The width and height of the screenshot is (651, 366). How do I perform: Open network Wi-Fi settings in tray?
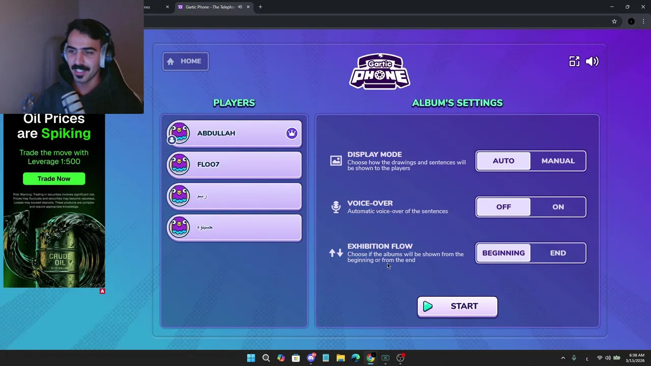tap(600, 358)
